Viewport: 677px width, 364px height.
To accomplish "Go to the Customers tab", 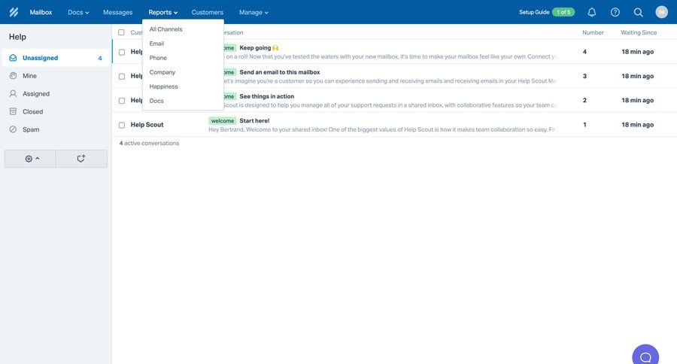I will coord(208,12).
